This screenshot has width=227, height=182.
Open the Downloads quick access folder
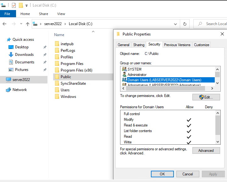(24, 55)
